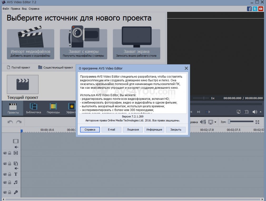Click the 1x playback speed label
266x201 pixels.
(x=213, y=98)
